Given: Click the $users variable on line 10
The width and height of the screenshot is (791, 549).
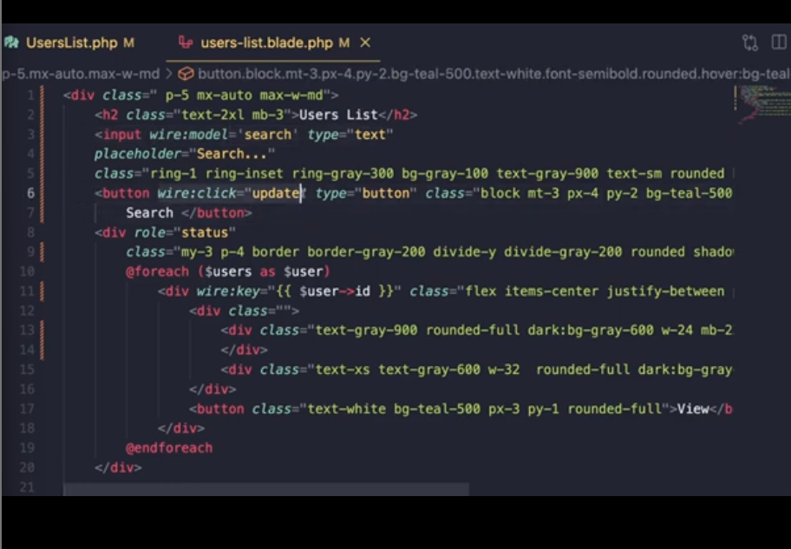Looking at the screenshot, I should coord(228,271).
